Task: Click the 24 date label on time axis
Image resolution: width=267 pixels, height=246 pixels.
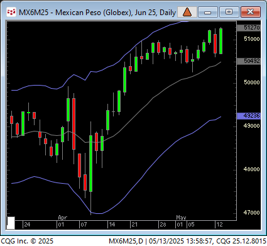Action: coord(27,225)
